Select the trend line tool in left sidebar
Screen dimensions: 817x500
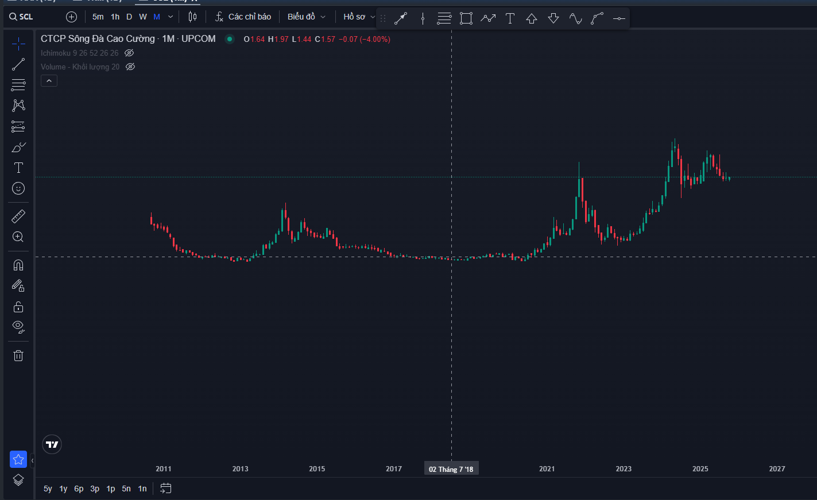coord(18,64)
